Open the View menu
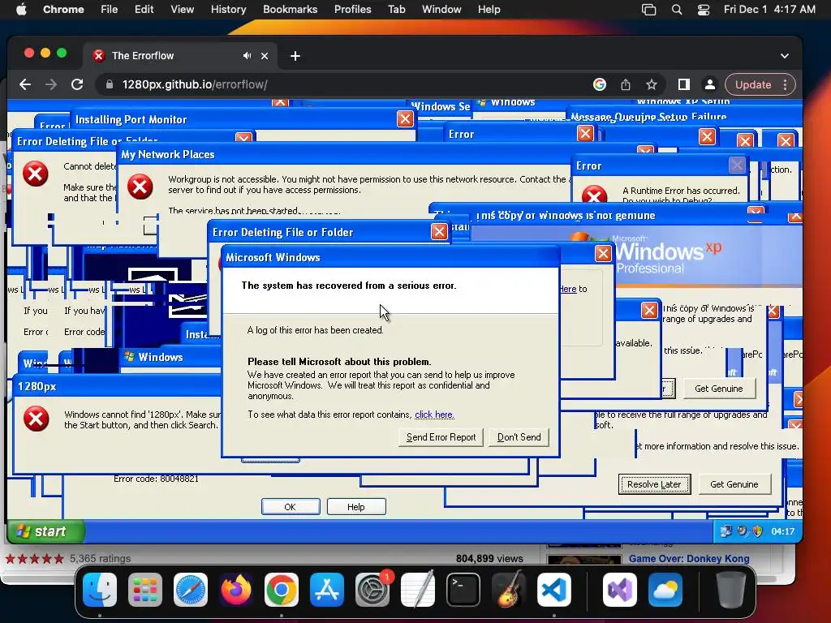 [183, 10]
